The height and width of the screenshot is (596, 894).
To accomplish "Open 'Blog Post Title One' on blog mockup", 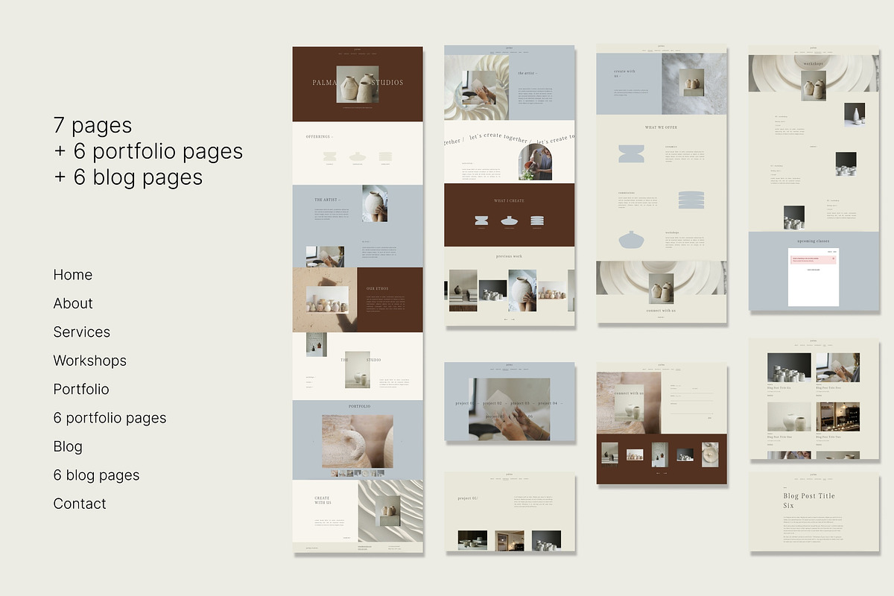I will [x=781, y=437].
